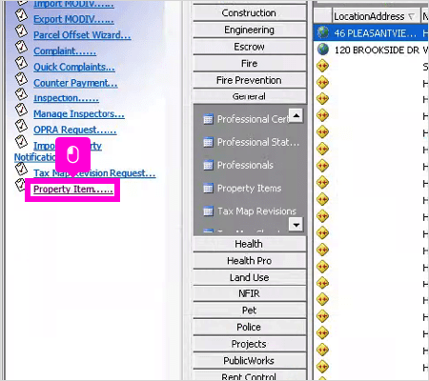Click the clipboard icon next to OPRA Request
Image resolution: width=429 pixels, height=381 pixels.
point(22,126)
